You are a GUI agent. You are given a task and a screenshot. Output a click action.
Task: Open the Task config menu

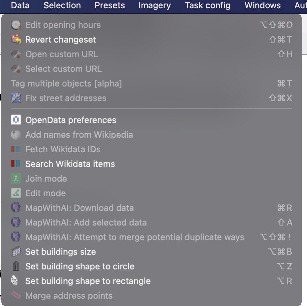(207, 5)
